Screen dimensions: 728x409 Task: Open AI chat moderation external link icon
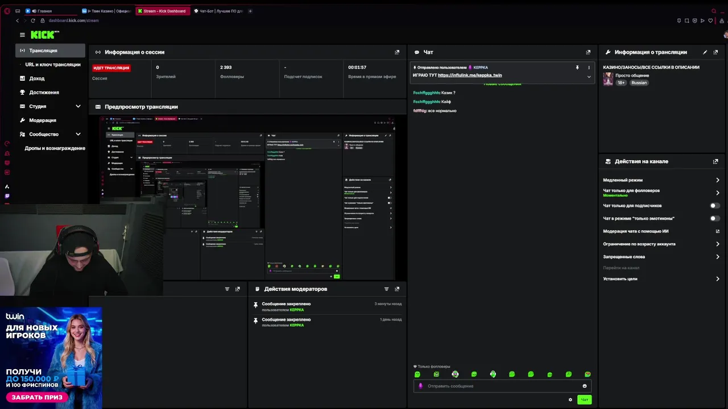point(717,231)
